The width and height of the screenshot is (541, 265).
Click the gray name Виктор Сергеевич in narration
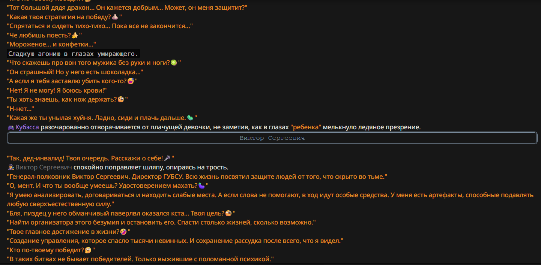[44, 167]
